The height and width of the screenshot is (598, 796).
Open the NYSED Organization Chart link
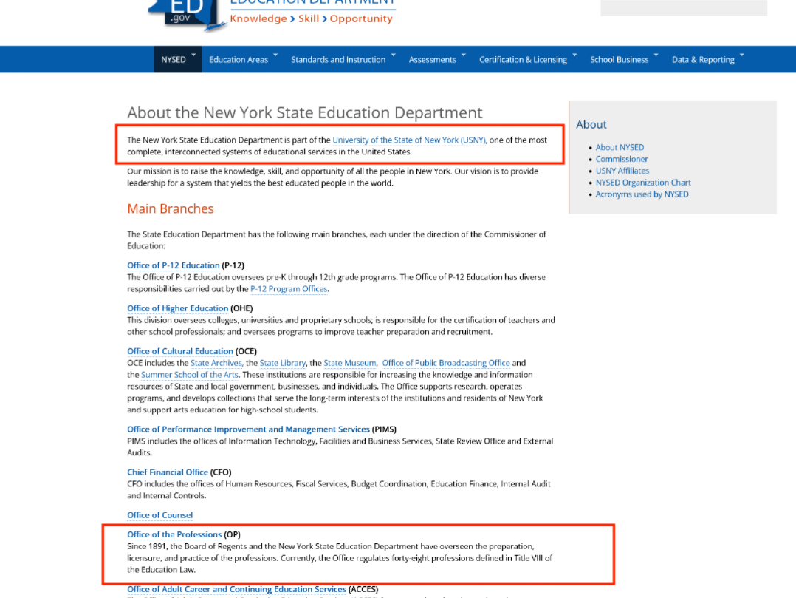click(643, 183)
